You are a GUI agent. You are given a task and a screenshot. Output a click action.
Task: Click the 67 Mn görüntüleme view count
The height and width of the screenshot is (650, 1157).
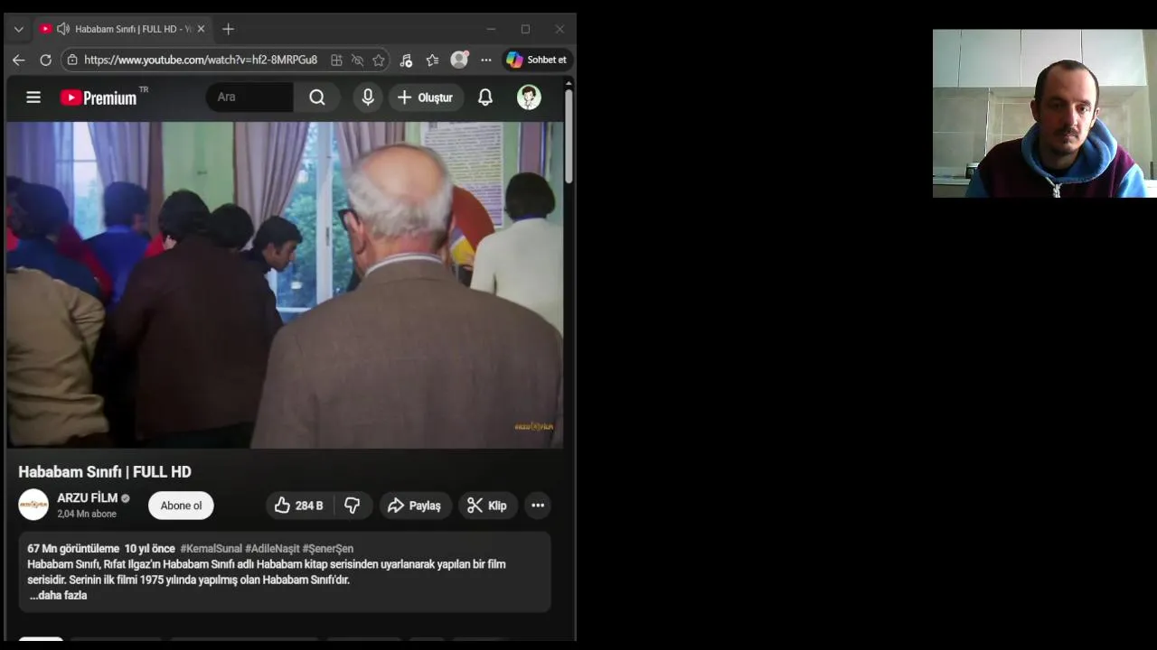(x=73, y=548)
